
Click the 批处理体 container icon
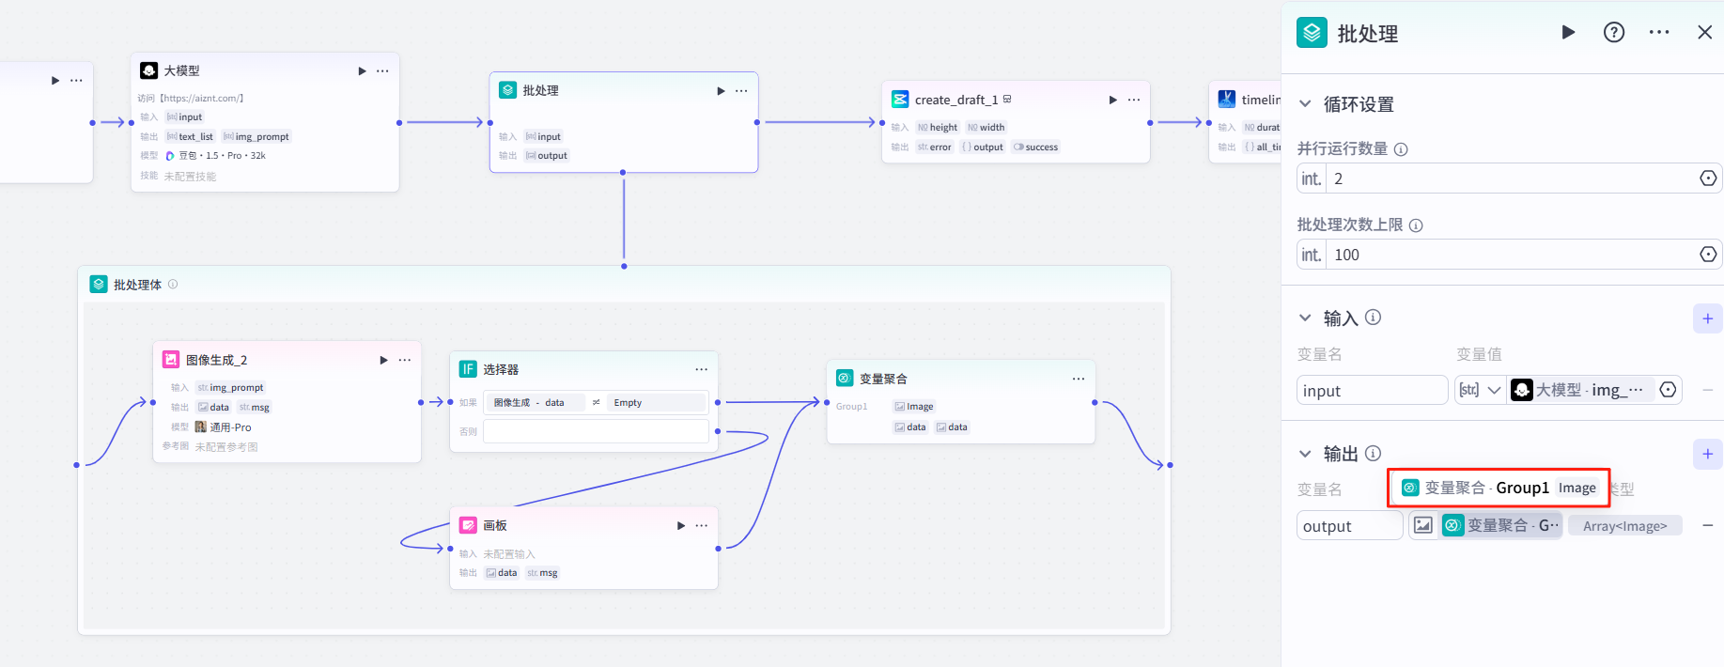point(99,284)
